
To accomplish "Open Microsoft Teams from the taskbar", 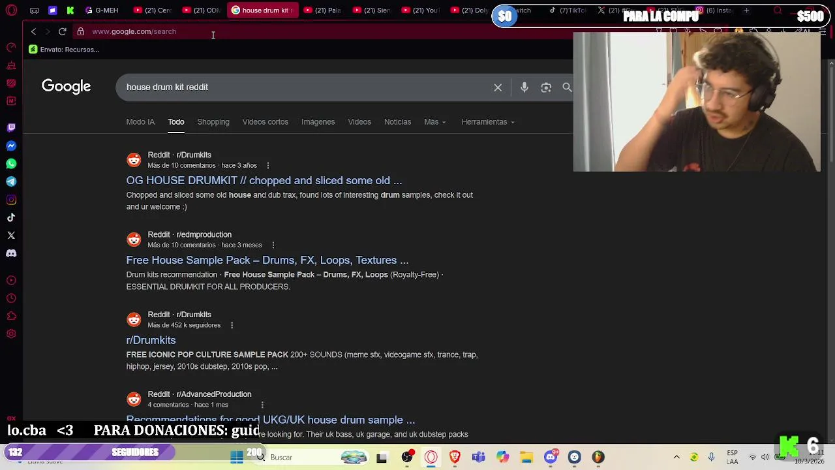I will (479, 457).
